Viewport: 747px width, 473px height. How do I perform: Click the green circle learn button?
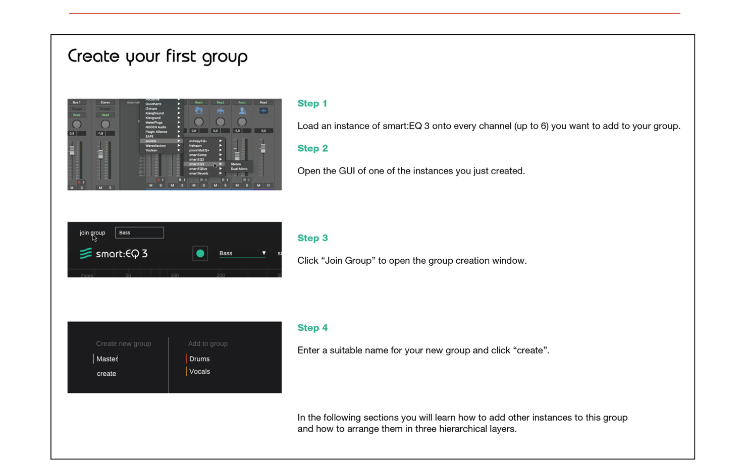coord(200,253)
